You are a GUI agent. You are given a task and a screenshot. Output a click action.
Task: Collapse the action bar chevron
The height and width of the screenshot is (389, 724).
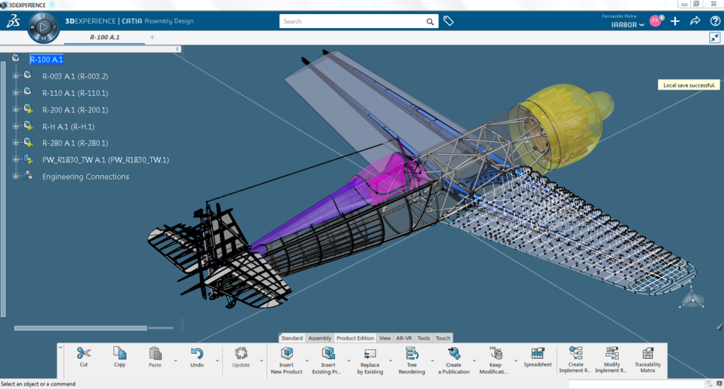point(61,347)
